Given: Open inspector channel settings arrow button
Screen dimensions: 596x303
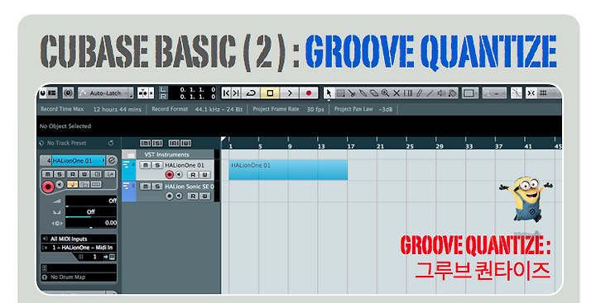Looking at the screenshot, I should [110, 174].
